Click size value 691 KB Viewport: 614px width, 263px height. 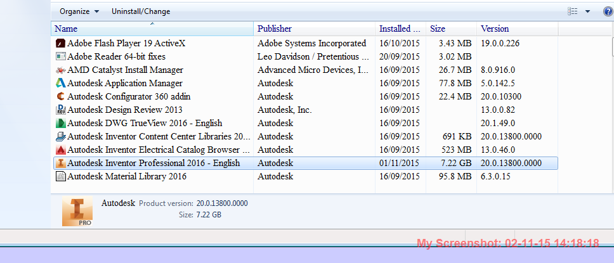[x=457, y=137]
